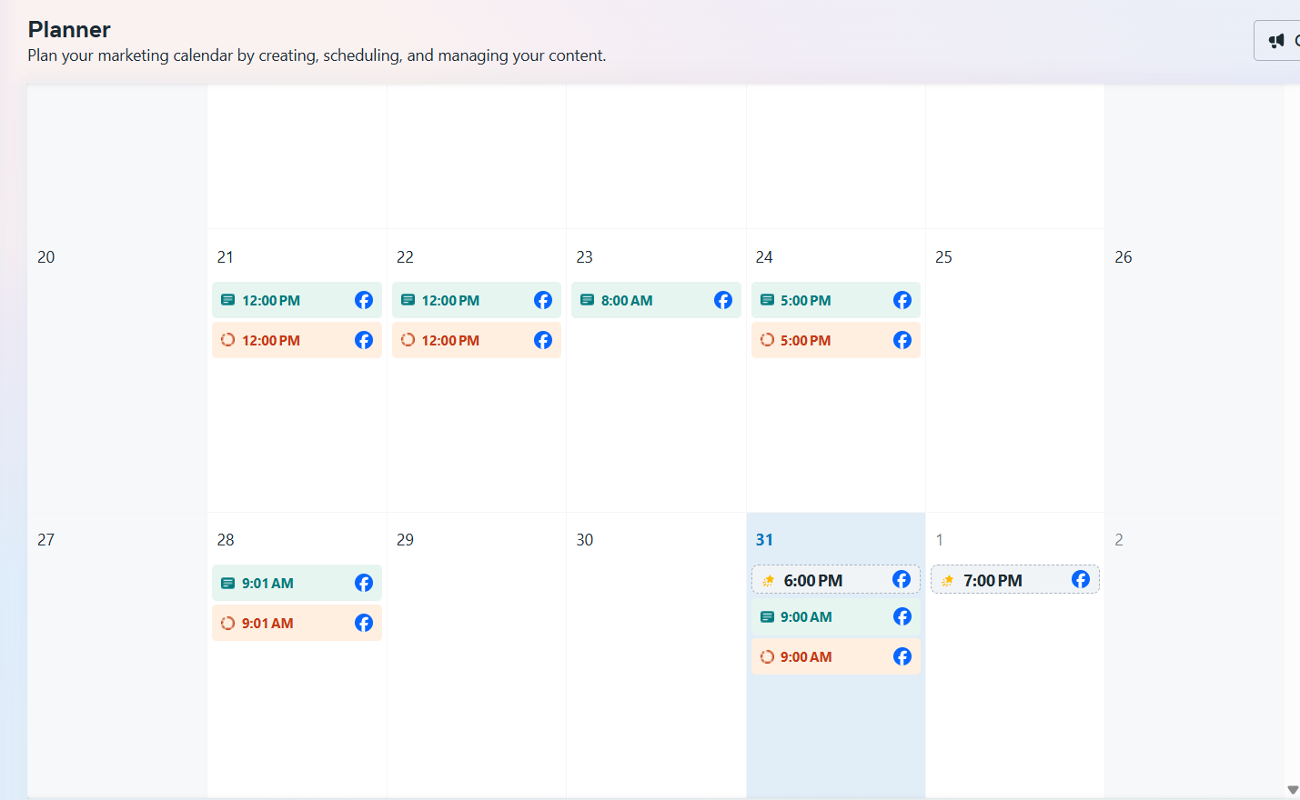Select the day 30 calendar cell
Image resolution: width=1300 pixels, height=800 pixels.
(x=656, y=655)
